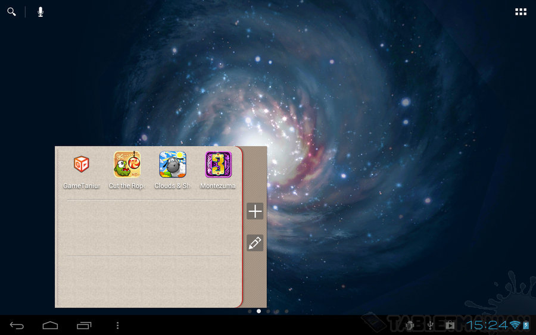Launch the Clouds & Sheep game
Image resolution: width=536 pixels, height=335 pixels.
pyautogui.click(x=173, y=165)
